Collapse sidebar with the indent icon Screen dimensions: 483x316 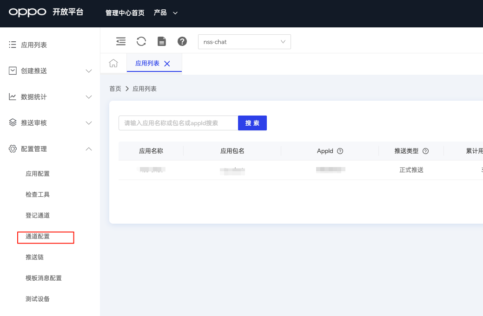[x=121, y=41]
